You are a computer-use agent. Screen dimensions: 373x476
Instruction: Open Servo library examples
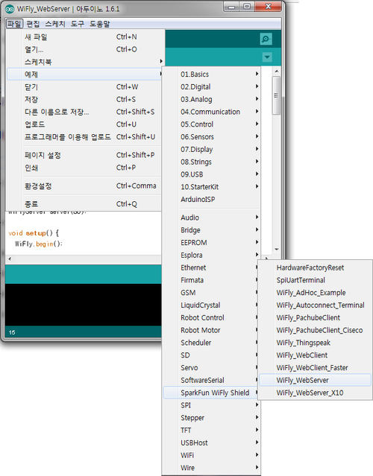coord(210,368)
